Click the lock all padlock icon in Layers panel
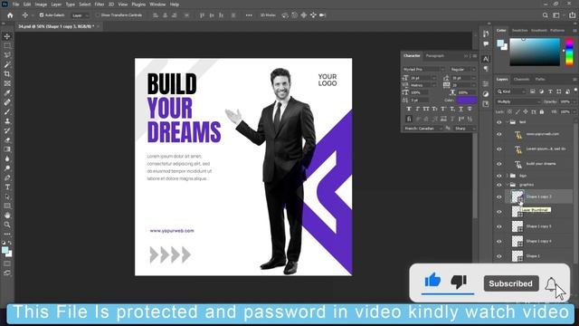 [x=542, y=111]
